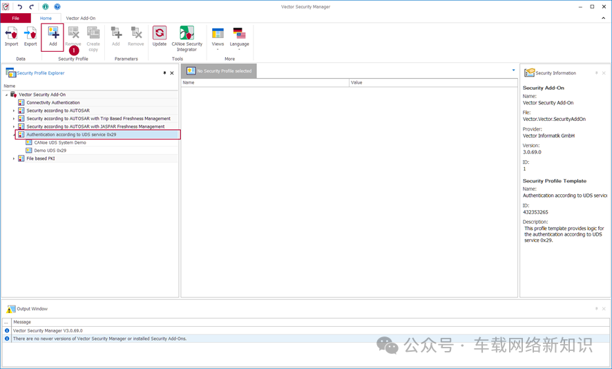Viewport: 612px width, 369px height.
Task: Expand Security according to AUTOSAR node
Action: [14, 111]
